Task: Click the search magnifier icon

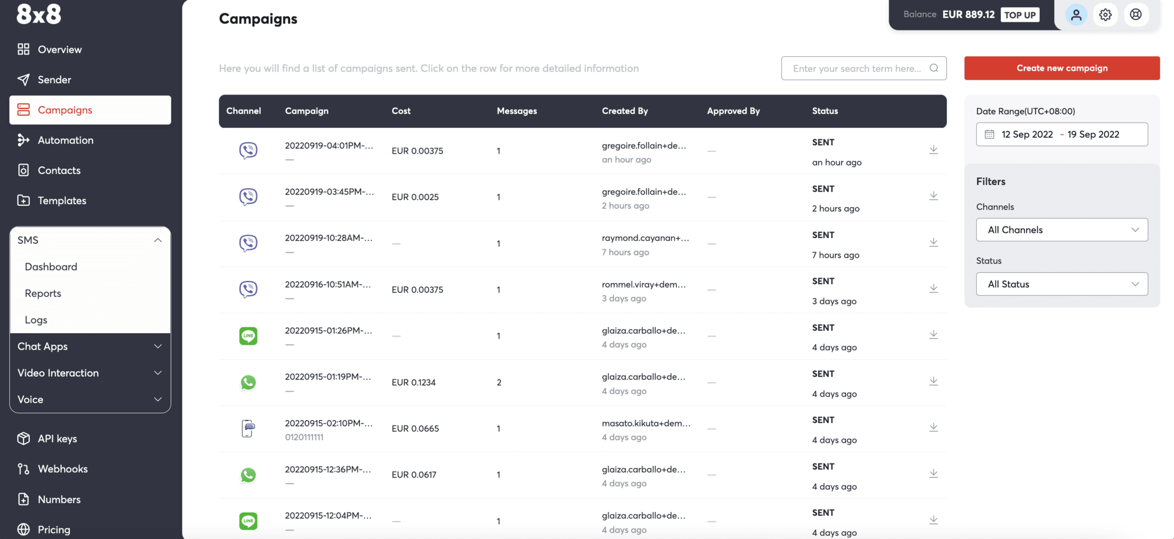Action: pos(934,68)
